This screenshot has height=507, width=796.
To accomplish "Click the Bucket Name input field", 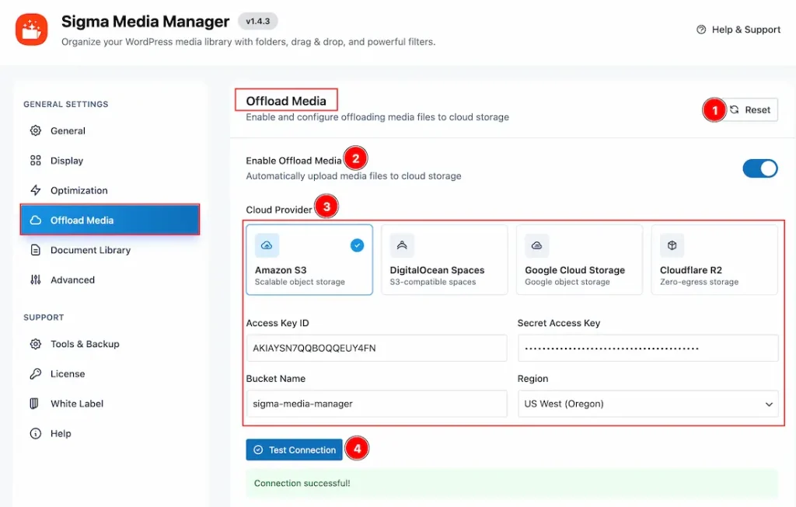I will (377, 404).
